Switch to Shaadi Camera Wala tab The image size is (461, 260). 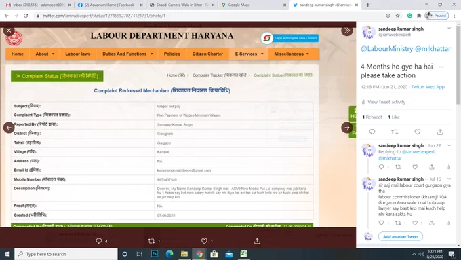tap(182, 5)
